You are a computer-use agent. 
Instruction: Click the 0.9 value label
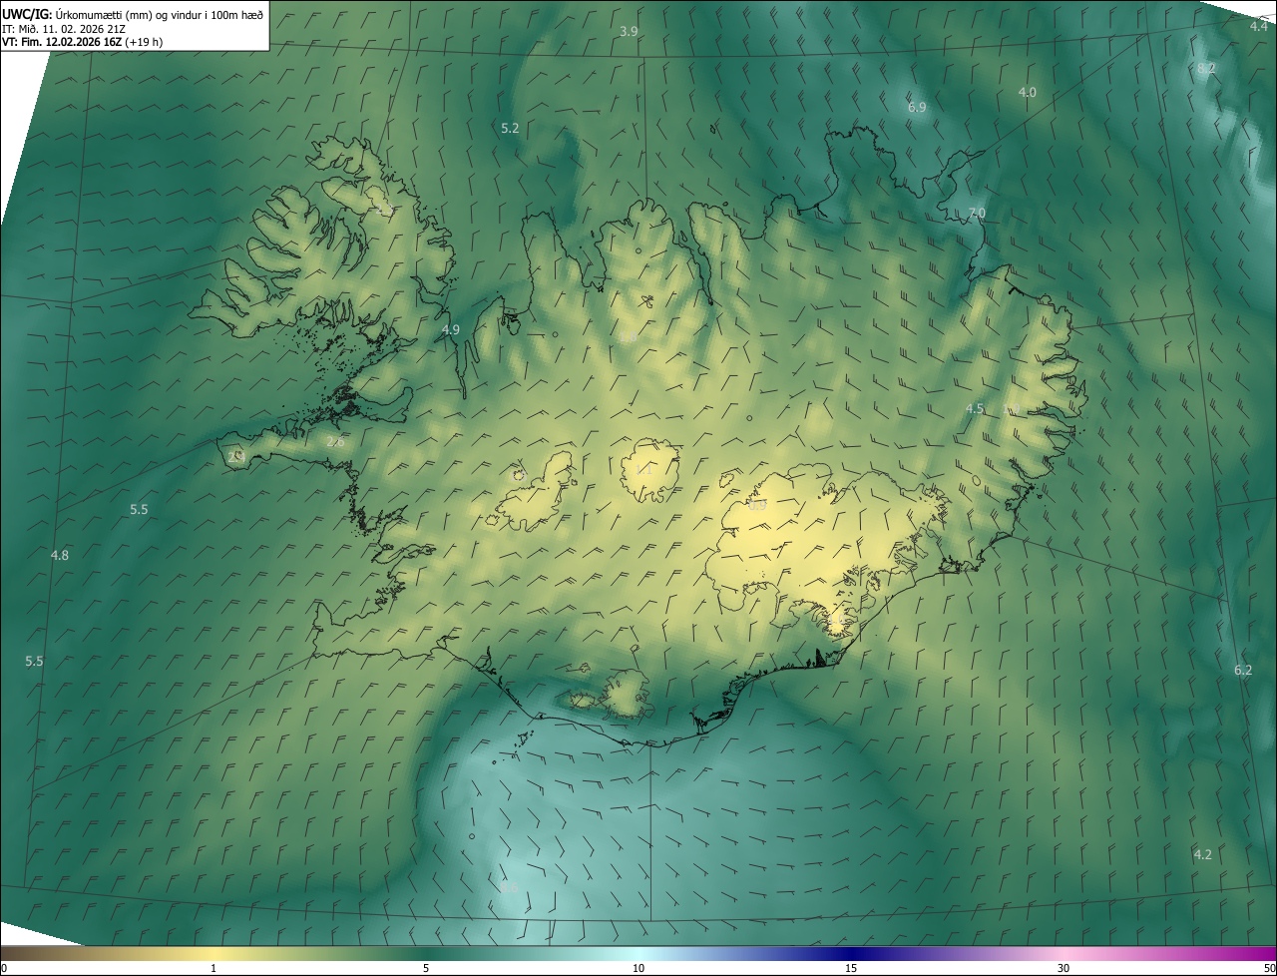(x=757, y=505)
